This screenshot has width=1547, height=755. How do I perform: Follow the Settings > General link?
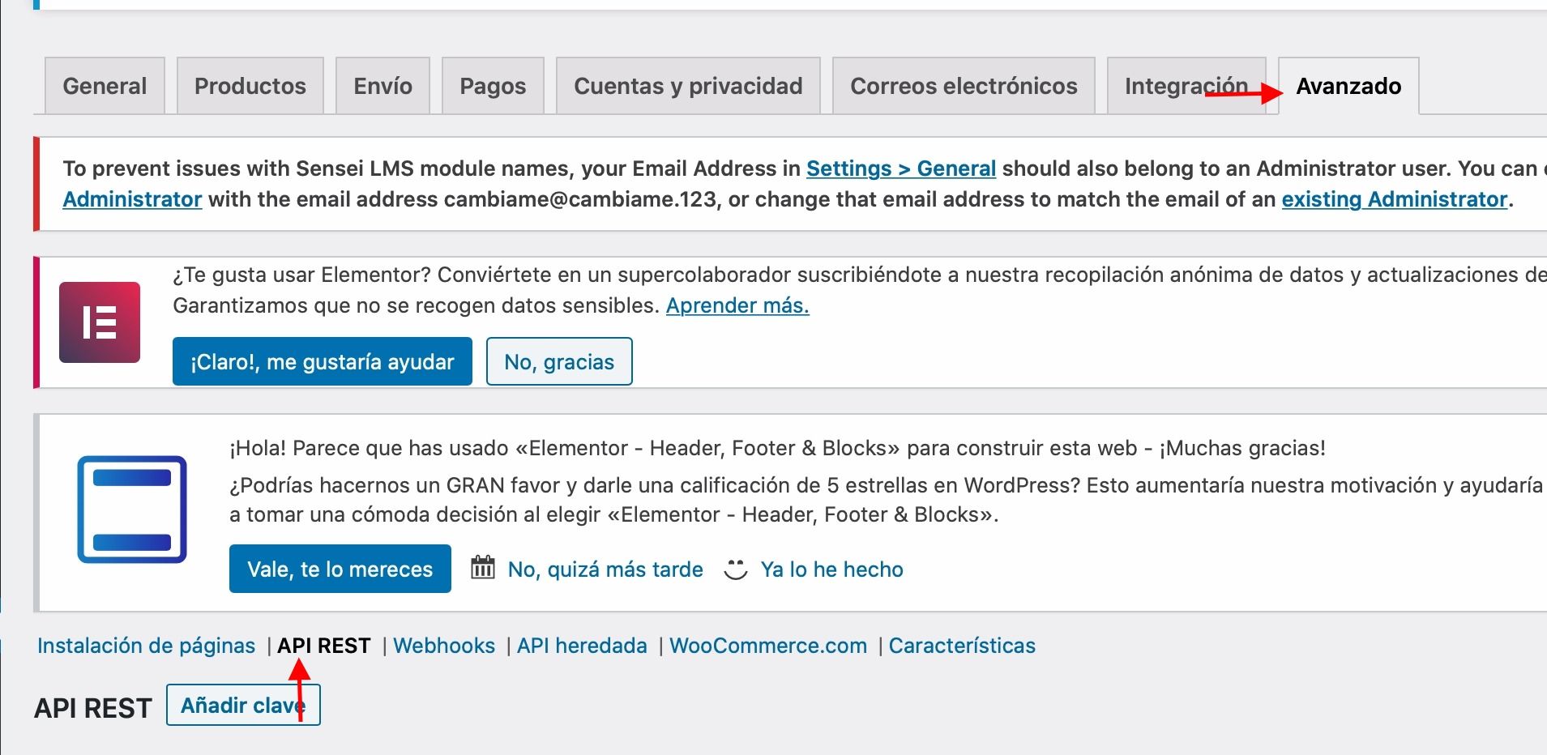click(x=901, y=168)
